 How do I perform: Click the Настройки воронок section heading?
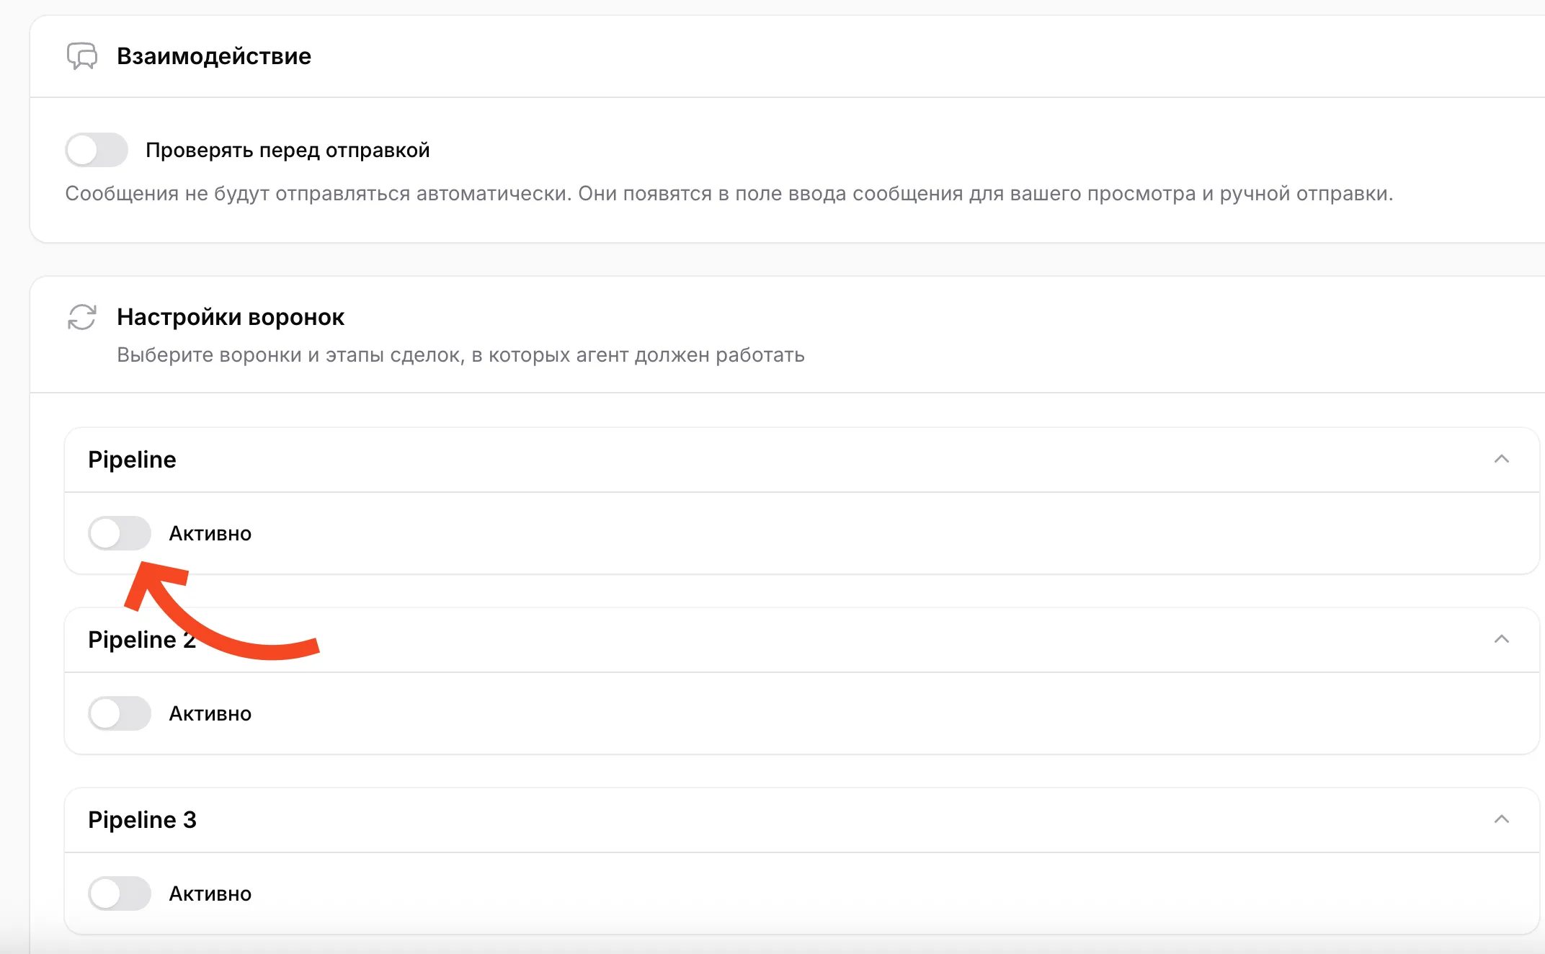tap(231, 317)
